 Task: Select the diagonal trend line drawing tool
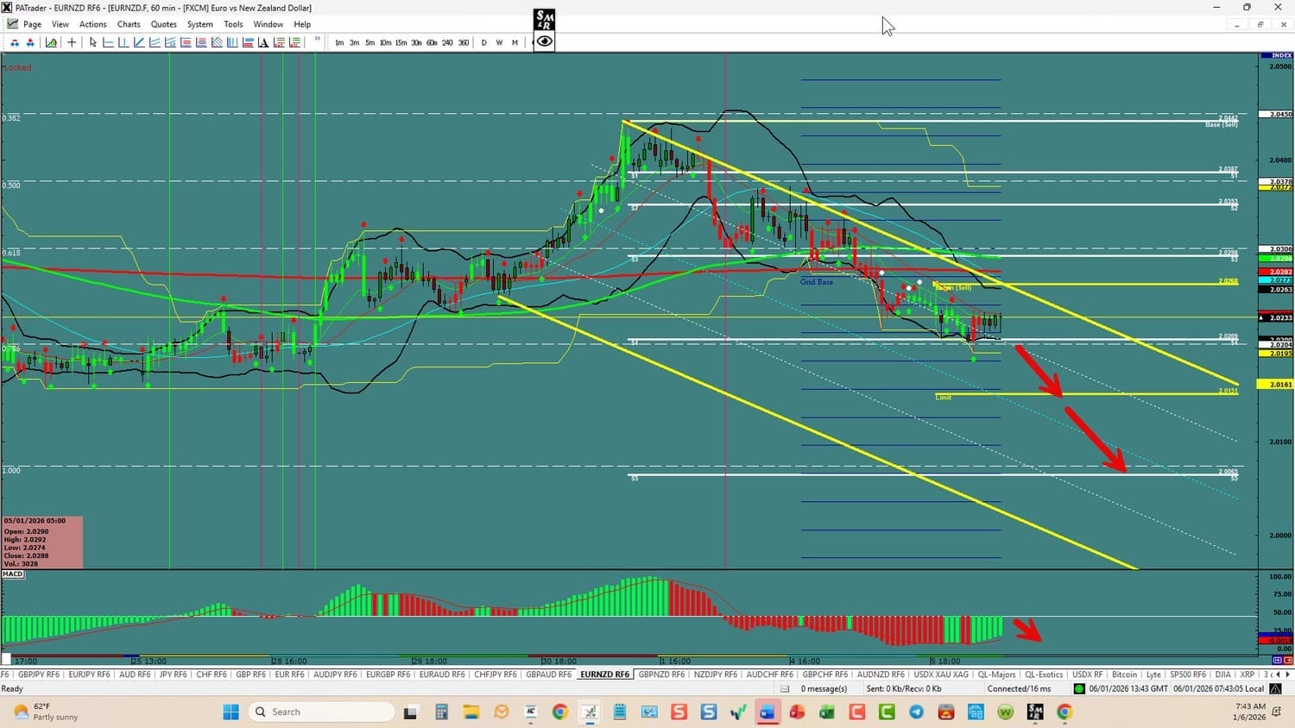tap(139, 42)
